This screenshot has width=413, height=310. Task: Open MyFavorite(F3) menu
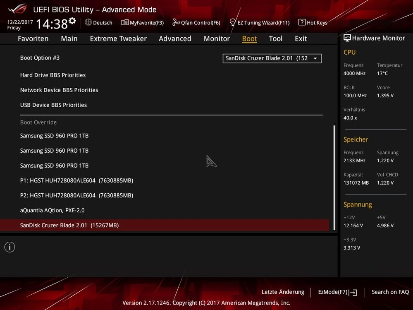click(147, 23)
